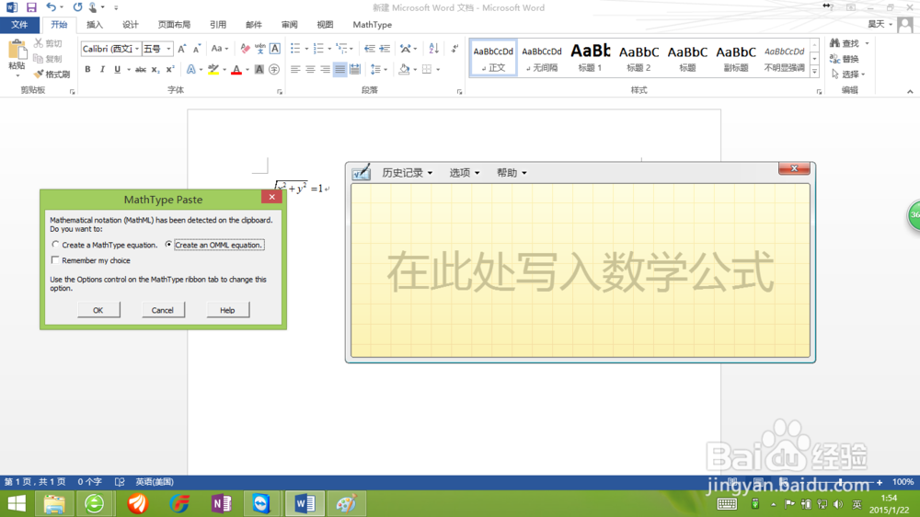The height and width of the screenshot is (517, 920).
Task: Switch to the 设计 tab
Action: point(131,25)
